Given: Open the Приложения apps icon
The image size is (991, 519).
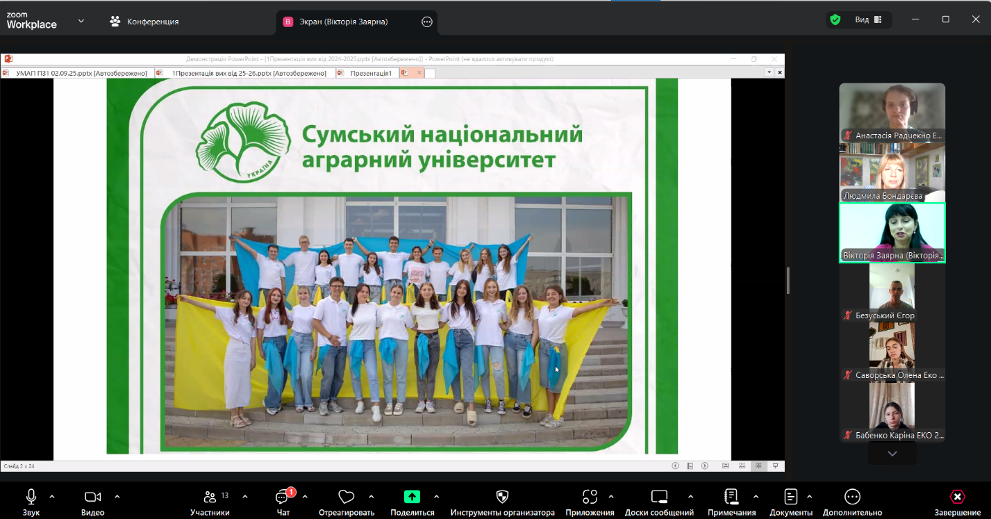Looking at the screenshot, I should (590, 497).
